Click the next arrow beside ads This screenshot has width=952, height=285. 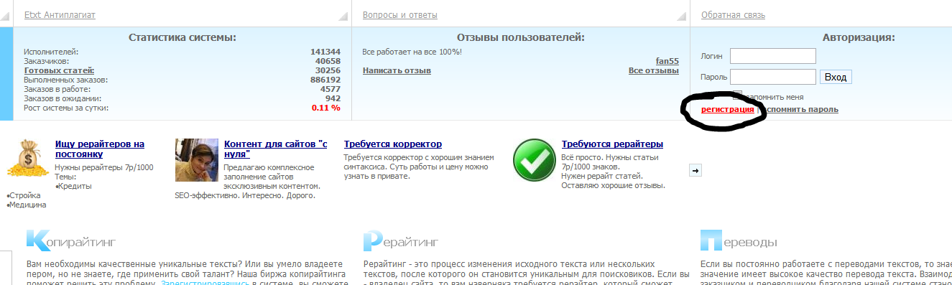point(695,170)
